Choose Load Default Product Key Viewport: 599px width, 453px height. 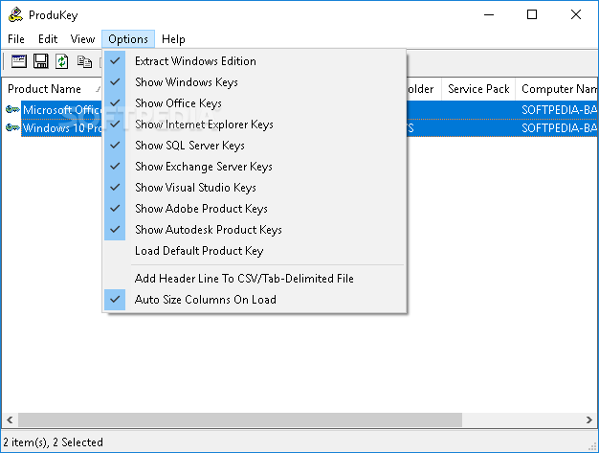(255, 251)
